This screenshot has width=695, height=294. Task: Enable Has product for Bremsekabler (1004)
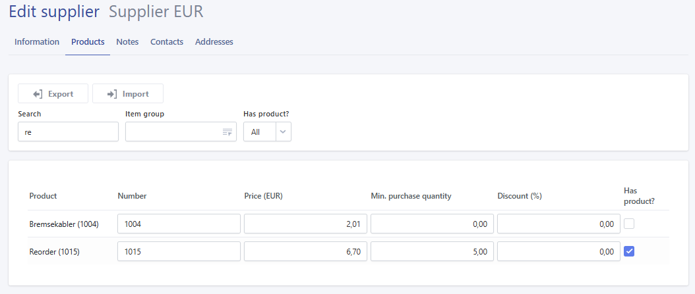(629, 224)
